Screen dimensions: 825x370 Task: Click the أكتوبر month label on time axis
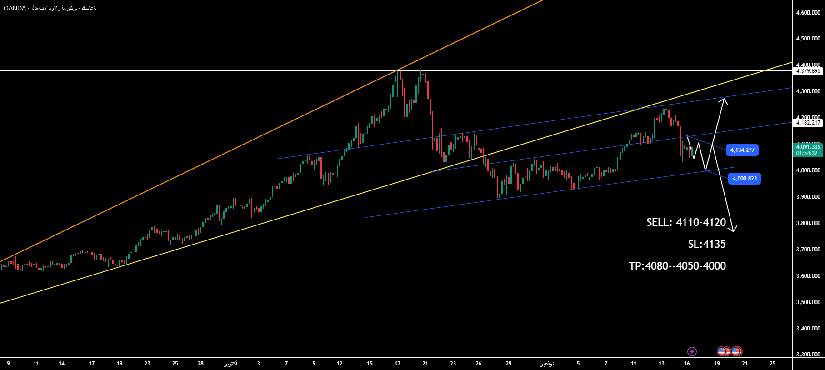231,364
